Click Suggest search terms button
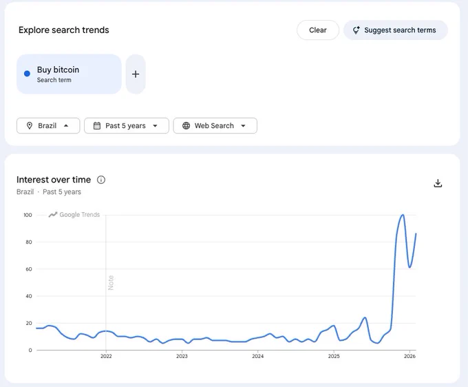This screenshot has height=387, width=468. click(396, 30)
